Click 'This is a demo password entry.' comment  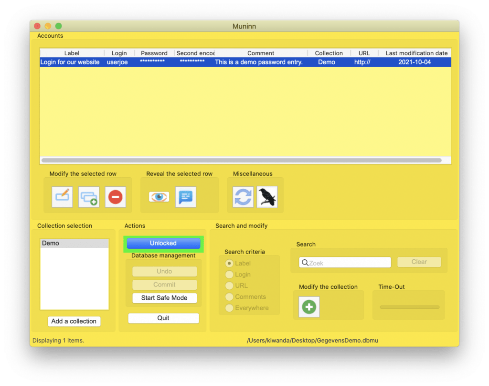point(259,62)
